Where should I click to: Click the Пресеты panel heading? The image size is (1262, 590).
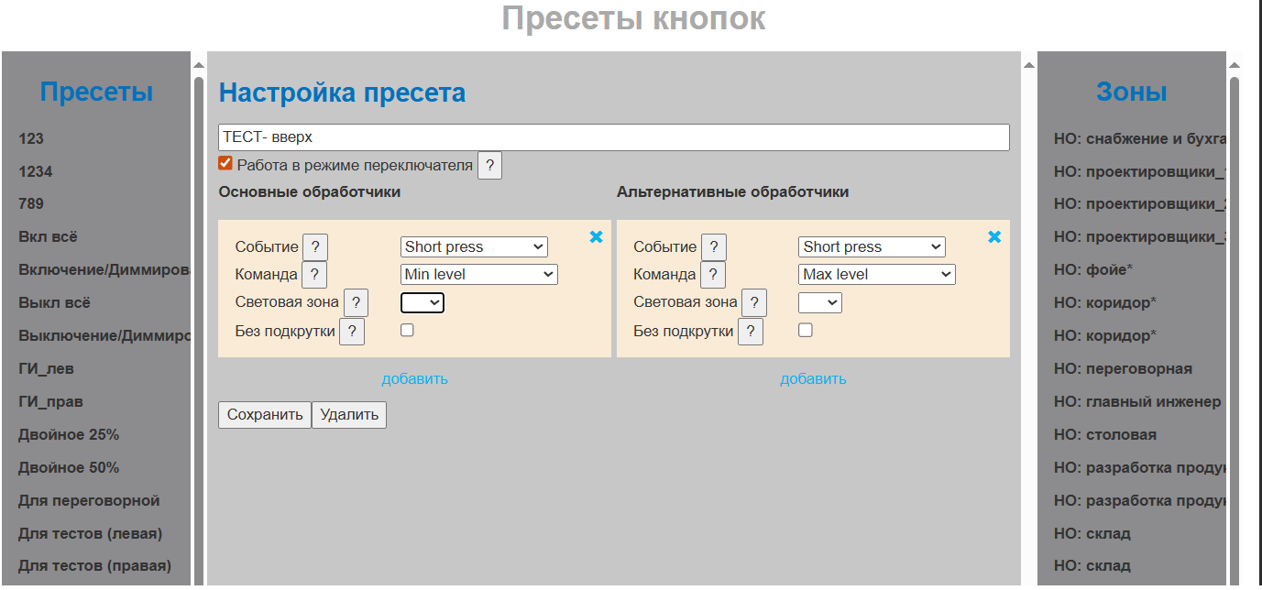click(96, 92)
